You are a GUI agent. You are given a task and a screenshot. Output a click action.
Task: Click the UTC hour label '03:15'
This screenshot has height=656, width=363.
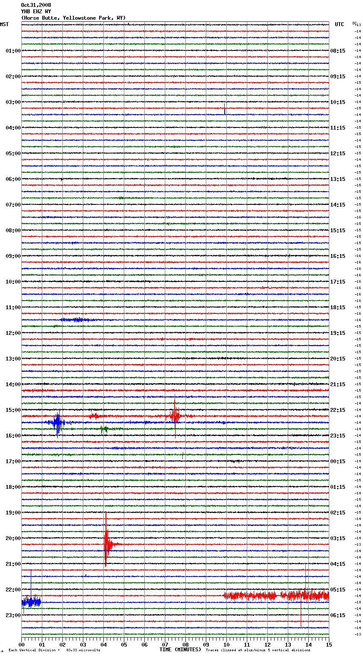[338, 538]
